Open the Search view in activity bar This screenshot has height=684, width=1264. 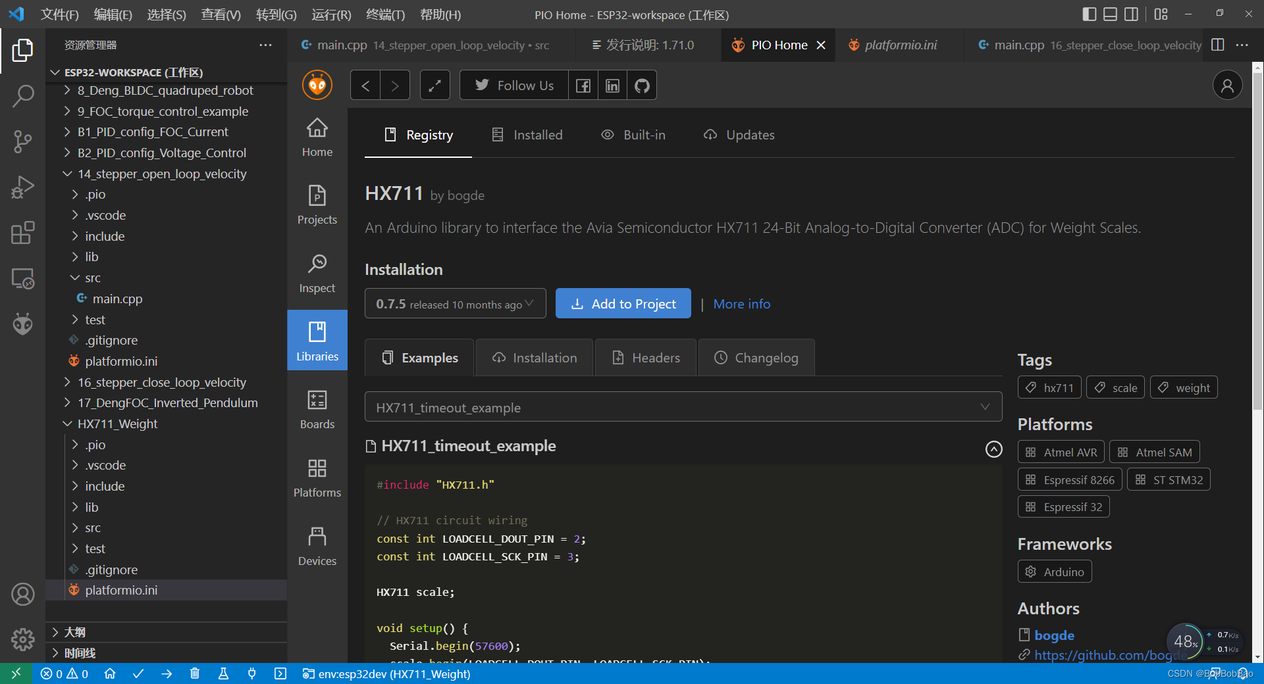(x=22, y=96)
